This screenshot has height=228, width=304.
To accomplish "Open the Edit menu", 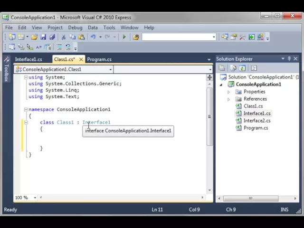I will pyautogui.click(x=22, y=28).
